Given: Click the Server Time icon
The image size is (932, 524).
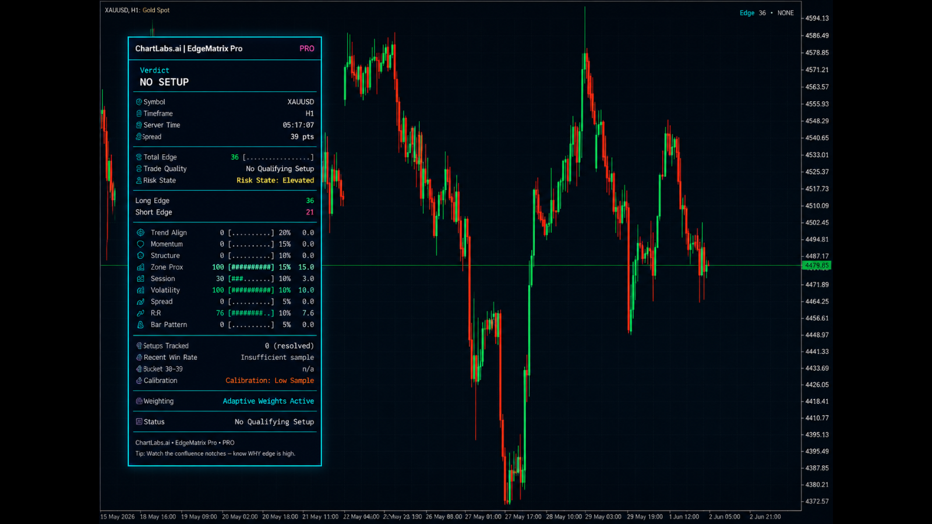Looking at the screenshot, I should coord(139,125).
